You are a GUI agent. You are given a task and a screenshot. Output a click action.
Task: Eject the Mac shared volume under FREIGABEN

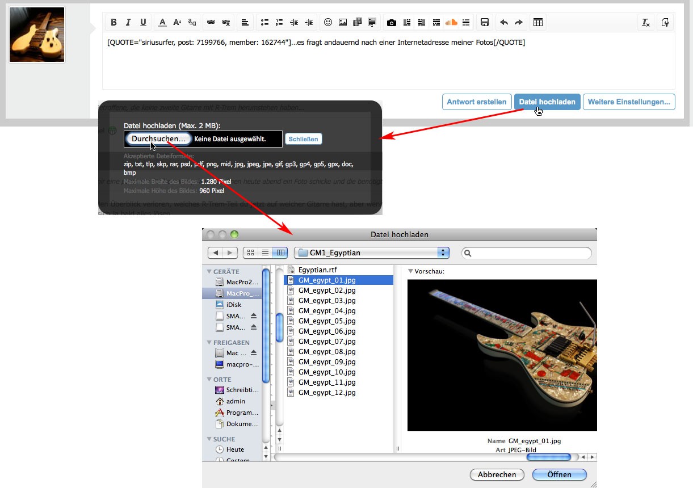click(x=254, y=353)
